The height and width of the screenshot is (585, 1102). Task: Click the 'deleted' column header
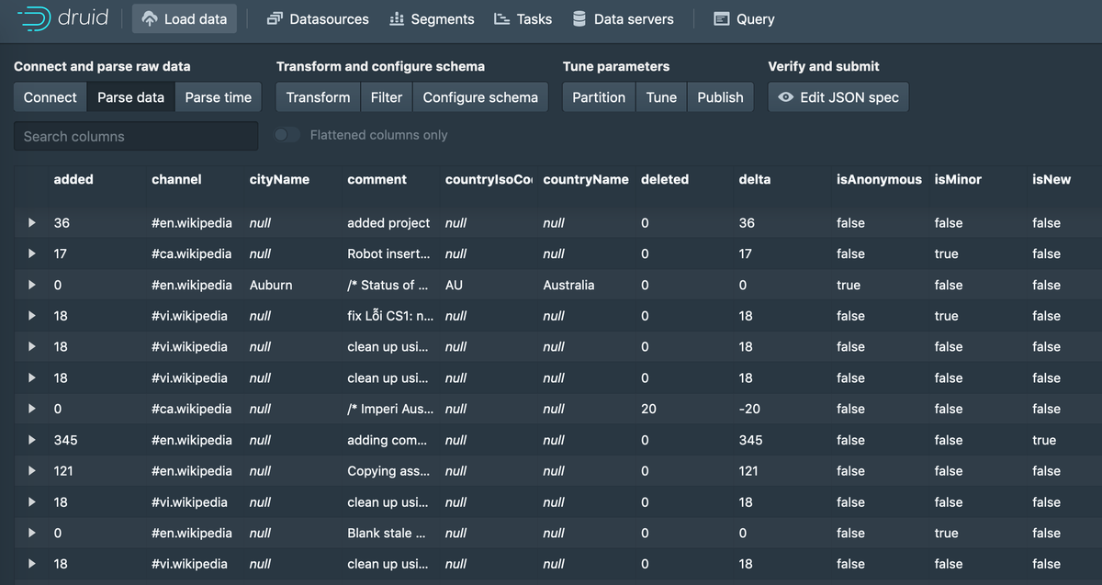[x=665, y=179]
